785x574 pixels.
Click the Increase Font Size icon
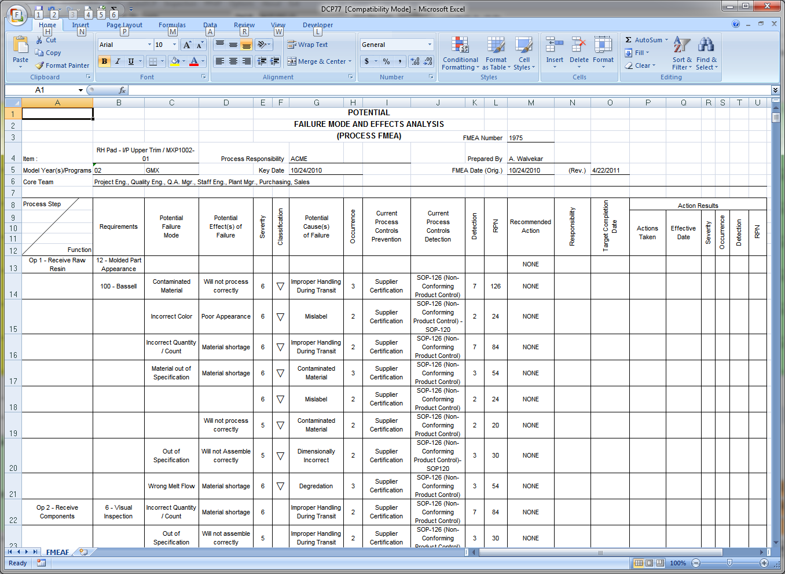click(187, 45)
